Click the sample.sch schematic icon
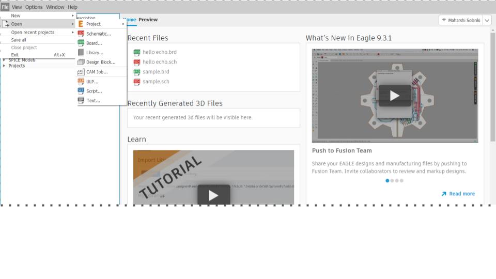Image resolution: width=496 pixels, height=279 pixels. click(136, 82)
